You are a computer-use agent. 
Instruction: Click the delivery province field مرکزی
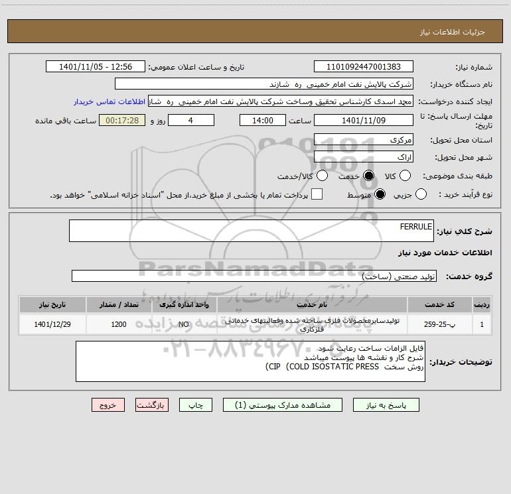(364, 139)
